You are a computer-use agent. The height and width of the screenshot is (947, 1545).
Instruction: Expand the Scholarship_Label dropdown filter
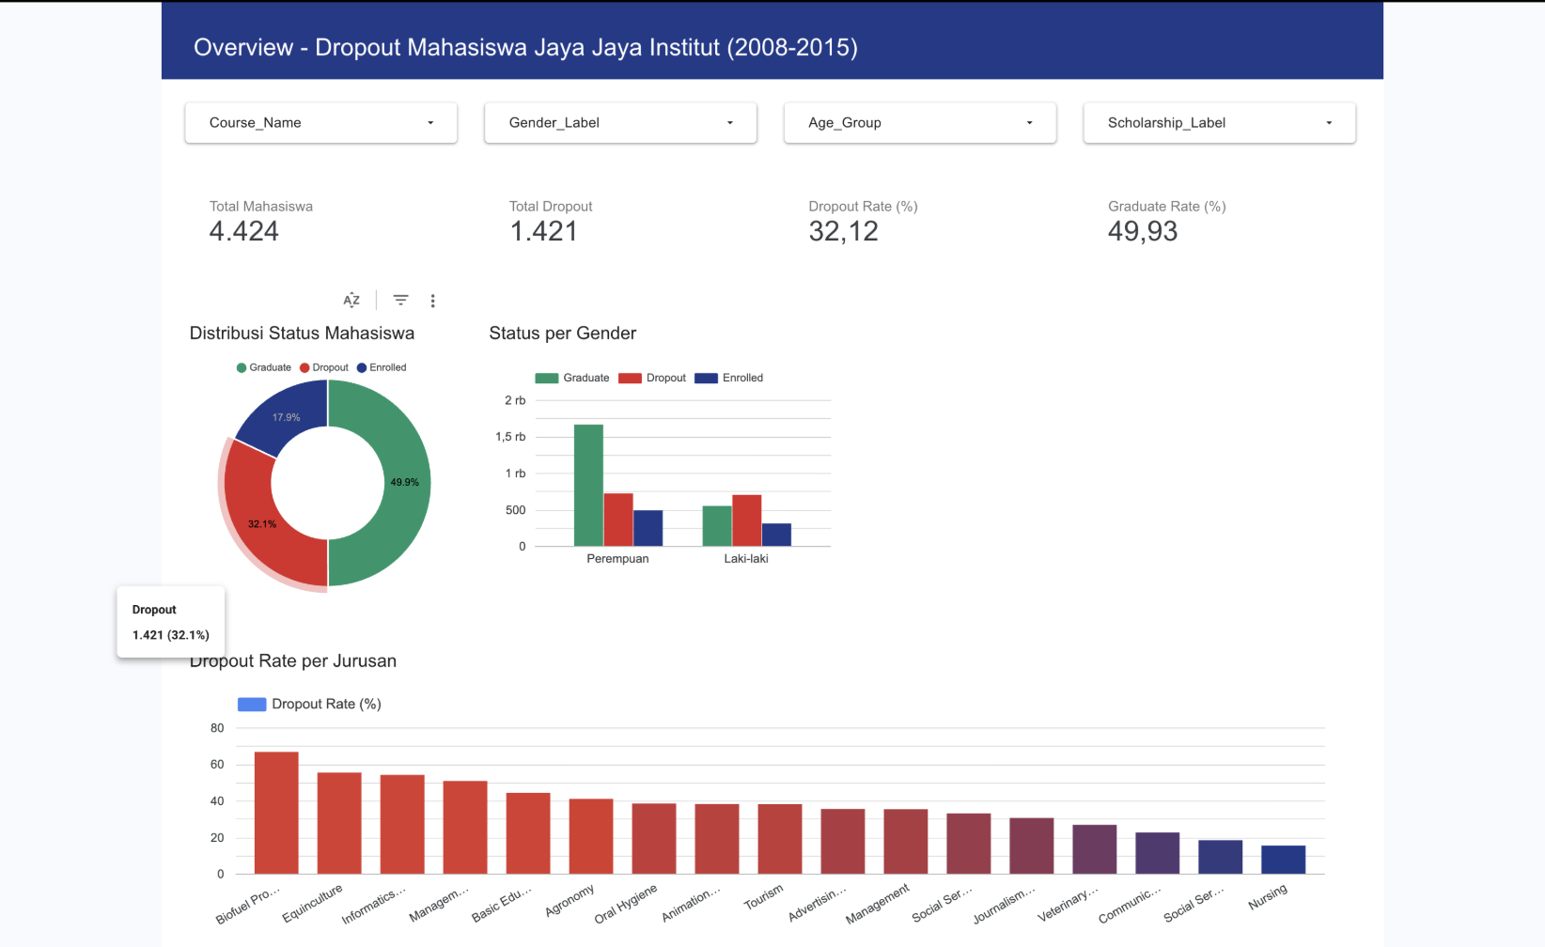point(1219,123)
